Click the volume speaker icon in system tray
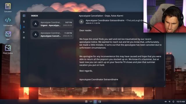 [165, 102]
